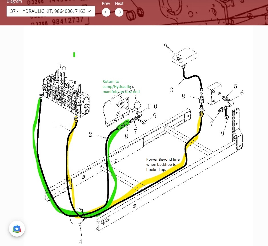Go to next diagram with right arrow
Viewport: 268px width, 246px height.
click(x=119, y=12)
